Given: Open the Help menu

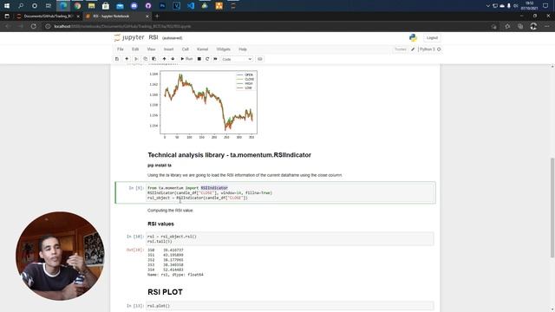Looking at the screenshot, I should [243, 49].
